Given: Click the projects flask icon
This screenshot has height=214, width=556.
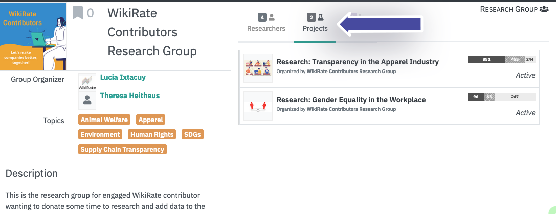Looking at the screenshot, I should point(321,17).
